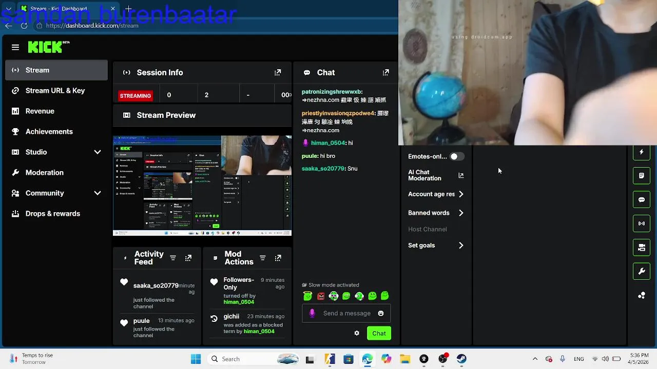Screen dimensions: 657x369
Task: Click priestlyinvasionqzpodwe4 username in chat
Action: [338, 113]
